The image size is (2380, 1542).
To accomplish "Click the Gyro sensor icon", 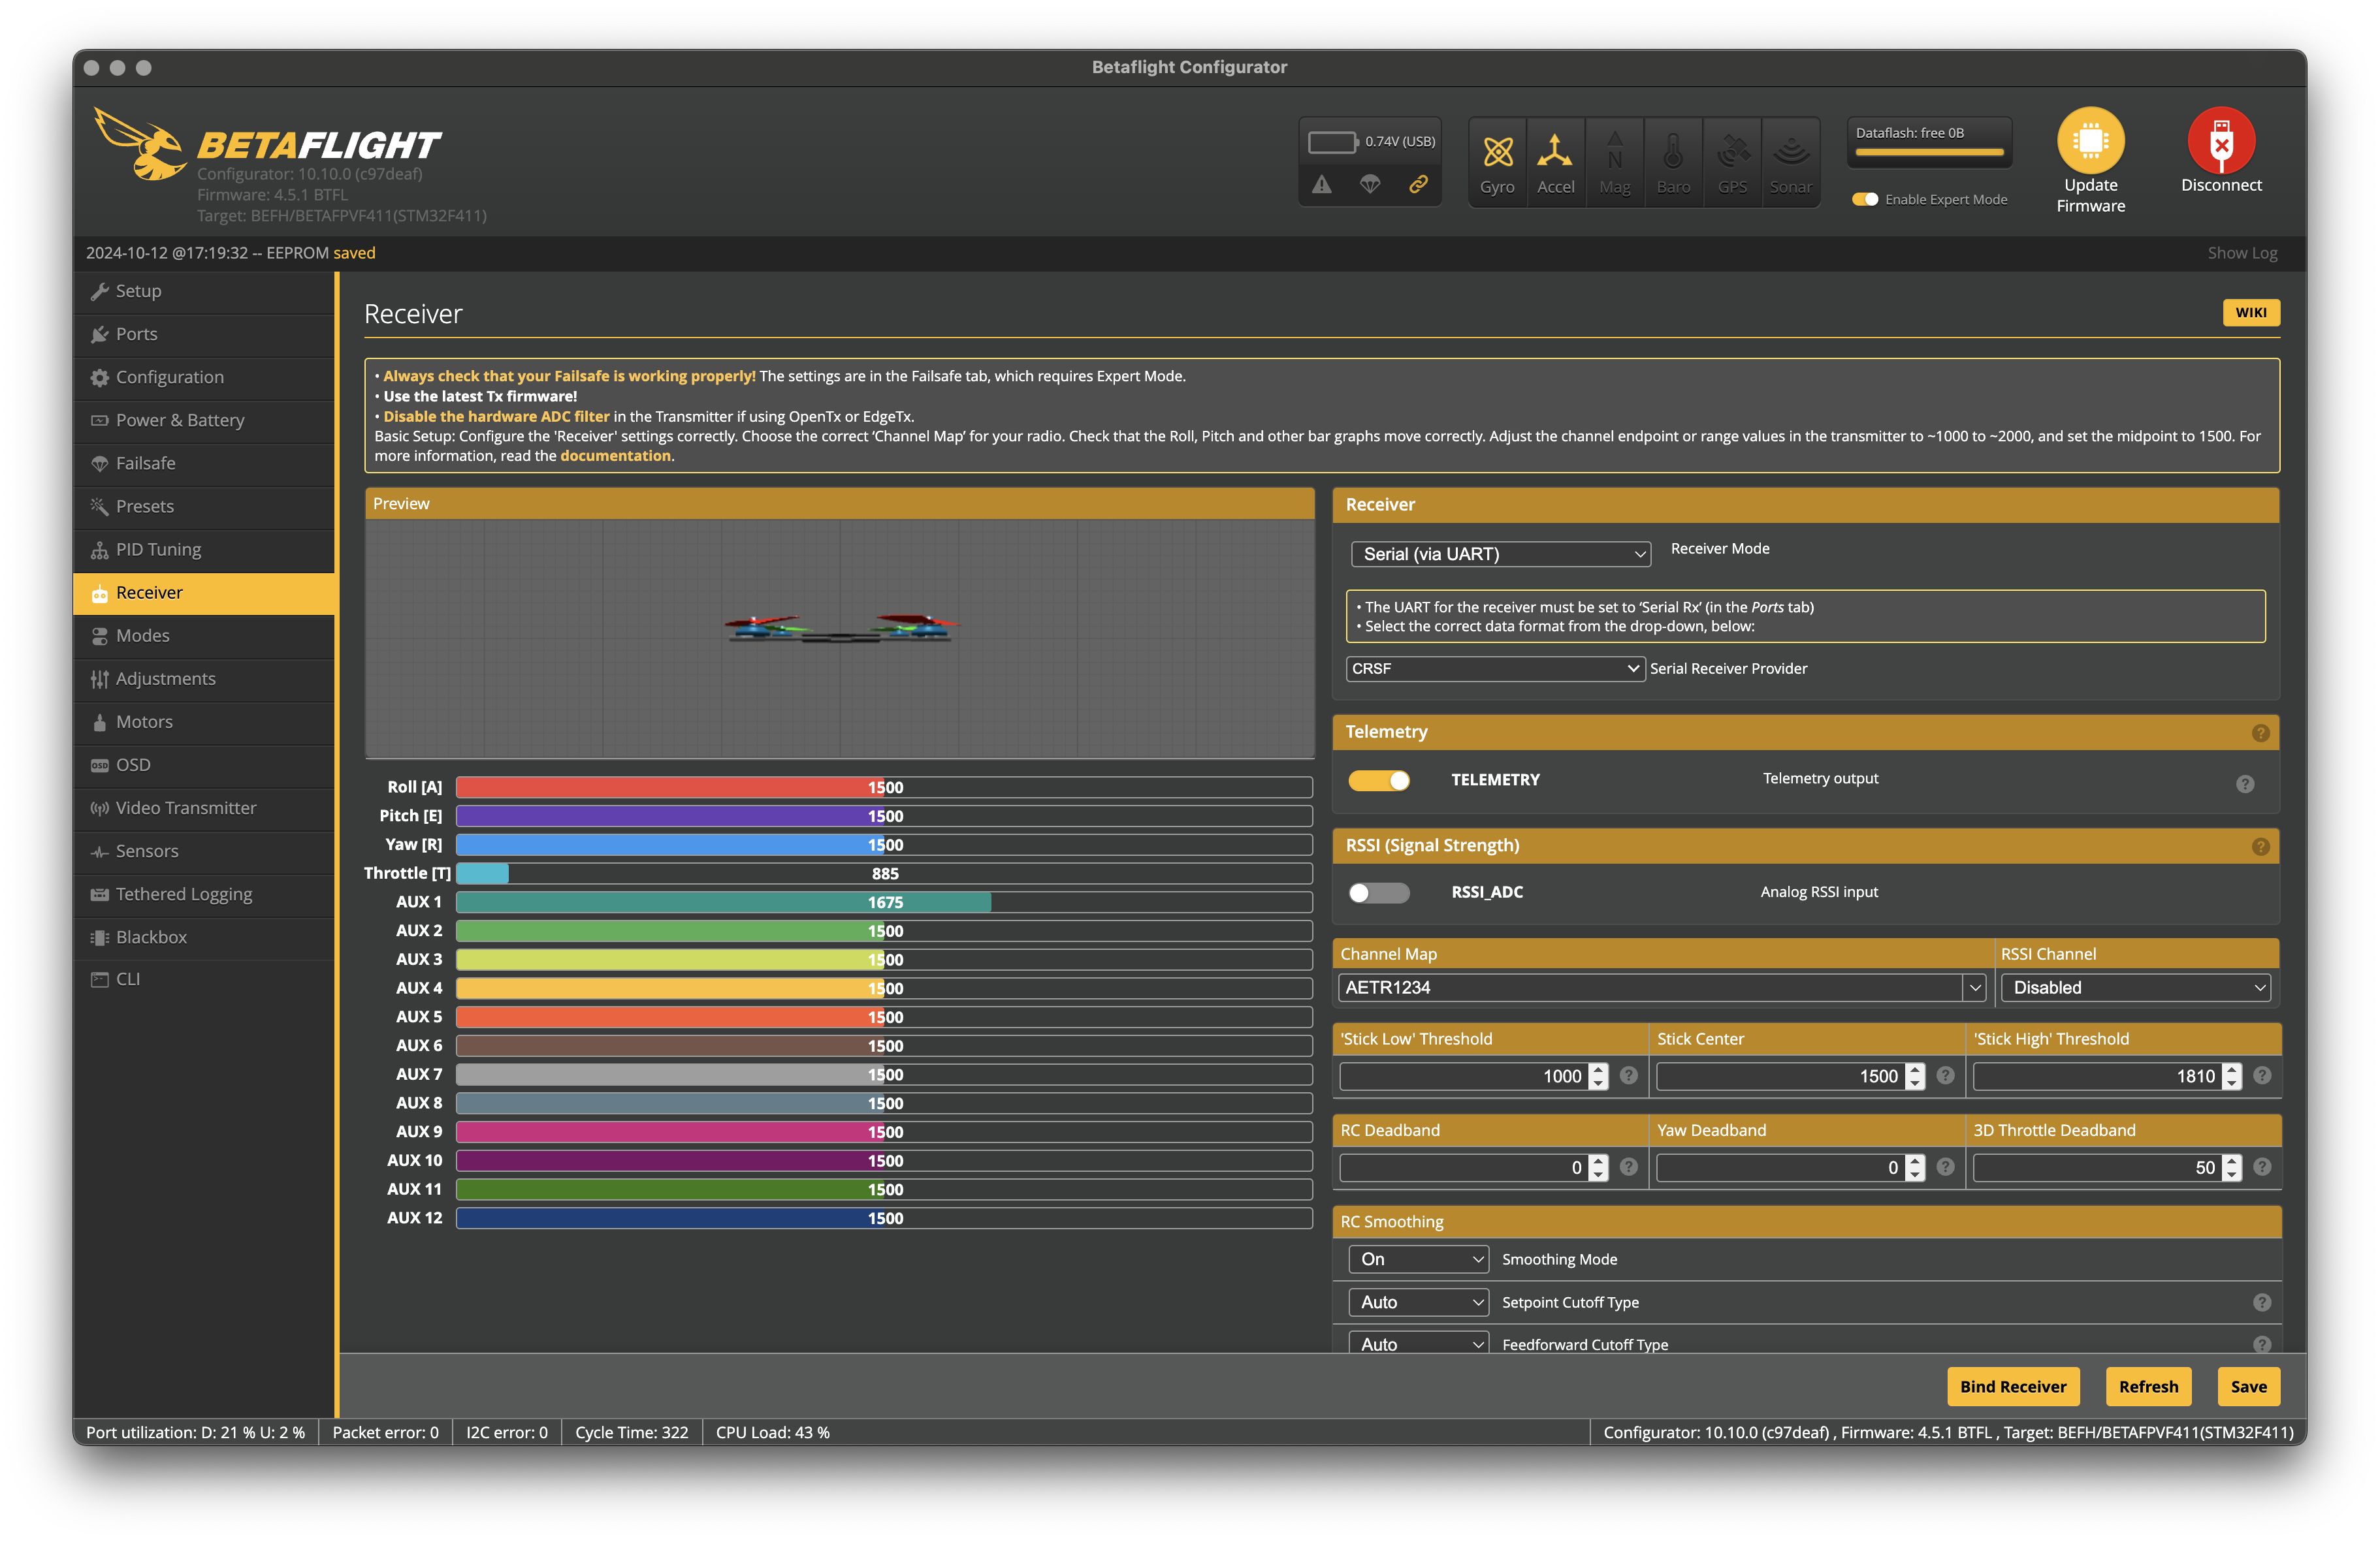I will tap(1497, 152).
